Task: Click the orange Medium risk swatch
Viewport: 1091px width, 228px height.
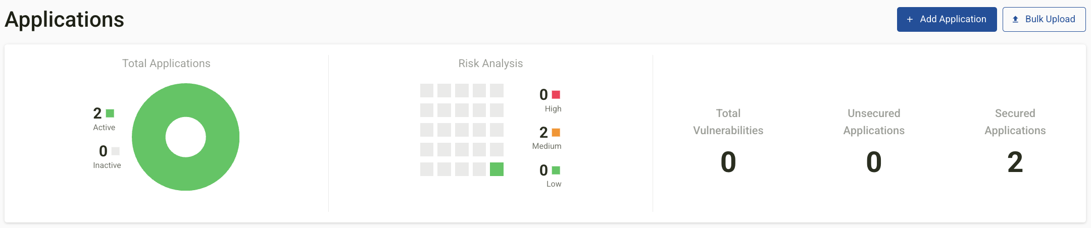Action: coord(556,132)
